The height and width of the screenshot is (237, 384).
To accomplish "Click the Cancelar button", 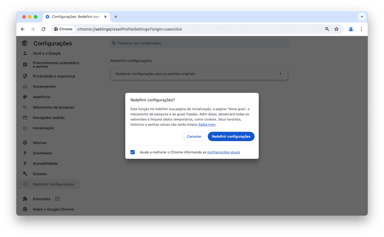I will [194, 137].
